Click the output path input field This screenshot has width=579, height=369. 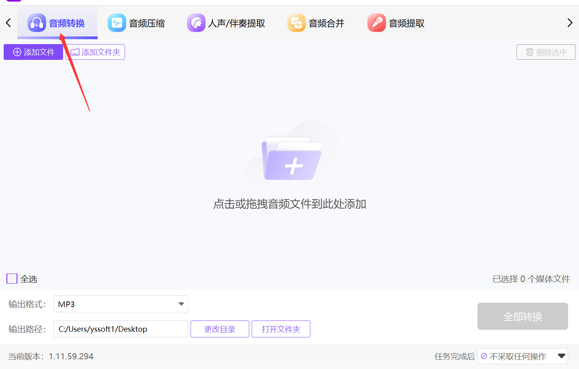coord(121,329)
